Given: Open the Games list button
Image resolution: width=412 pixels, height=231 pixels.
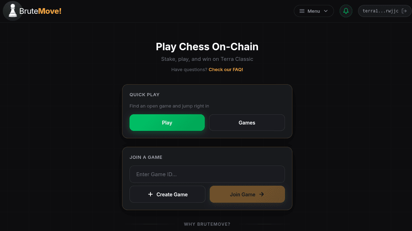Looking at the screenshot, I should [x=247, y=123].
